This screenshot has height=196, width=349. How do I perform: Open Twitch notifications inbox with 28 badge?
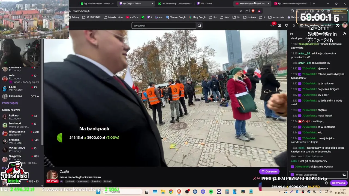tap(272, 25)
